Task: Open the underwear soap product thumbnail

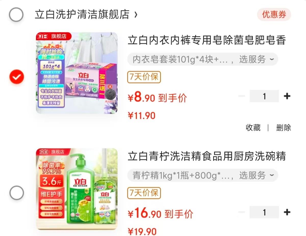Action: (x=77, y=73)
